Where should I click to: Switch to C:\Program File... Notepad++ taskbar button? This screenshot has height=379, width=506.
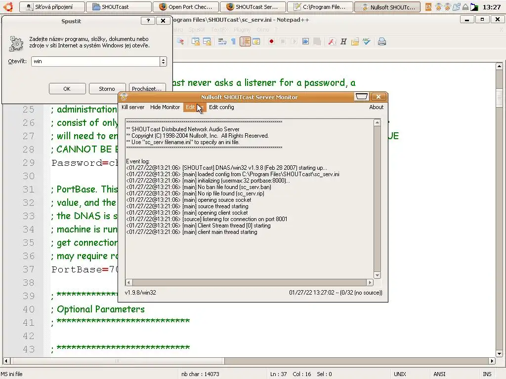(320, 7)
